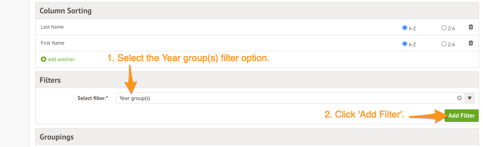Screen dimensions: 483x147
Task: Select Z-A sorting for First Name
Action: tap(444, 44)
